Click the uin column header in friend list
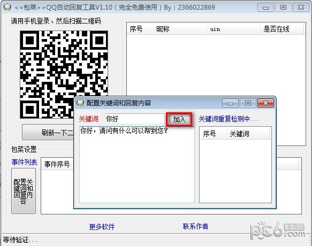The height and width of the screenshot is (246, 312). [x=234, y=29]
